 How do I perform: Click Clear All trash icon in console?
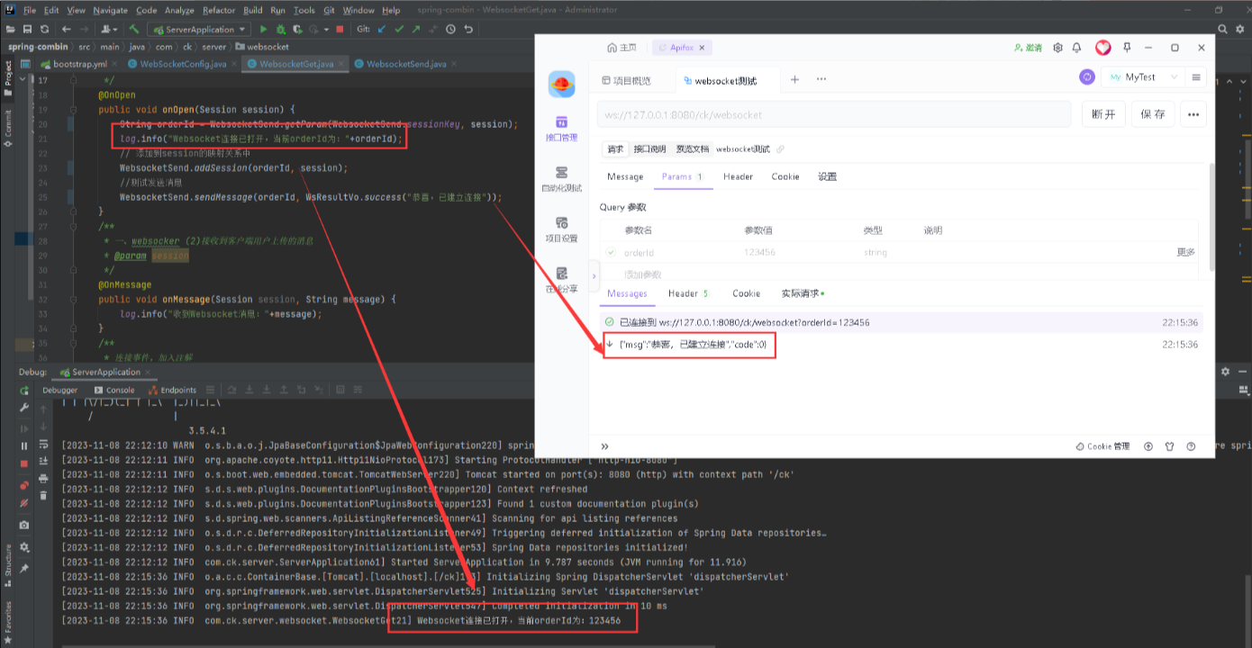click(x=43, y=495)
